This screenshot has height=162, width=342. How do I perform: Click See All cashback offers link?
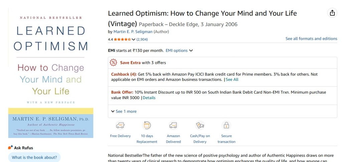pyautogui.click(x=232, y=80)
